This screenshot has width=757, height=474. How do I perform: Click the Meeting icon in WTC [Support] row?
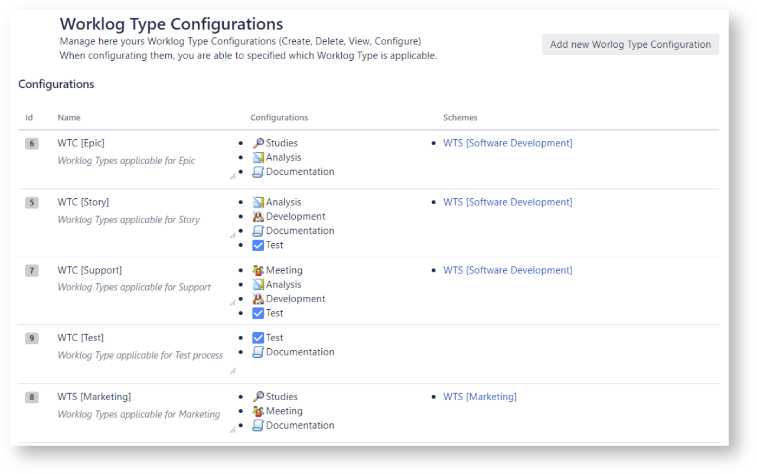258,270
